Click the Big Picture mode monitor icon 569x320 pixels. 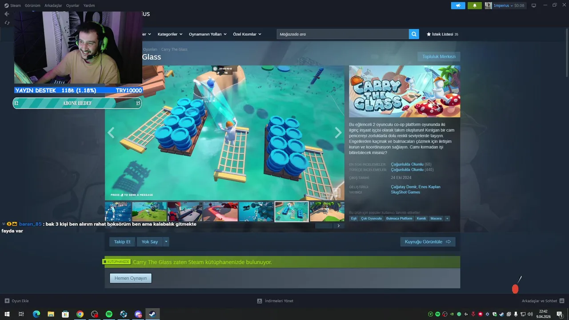[x=534, y=6]
